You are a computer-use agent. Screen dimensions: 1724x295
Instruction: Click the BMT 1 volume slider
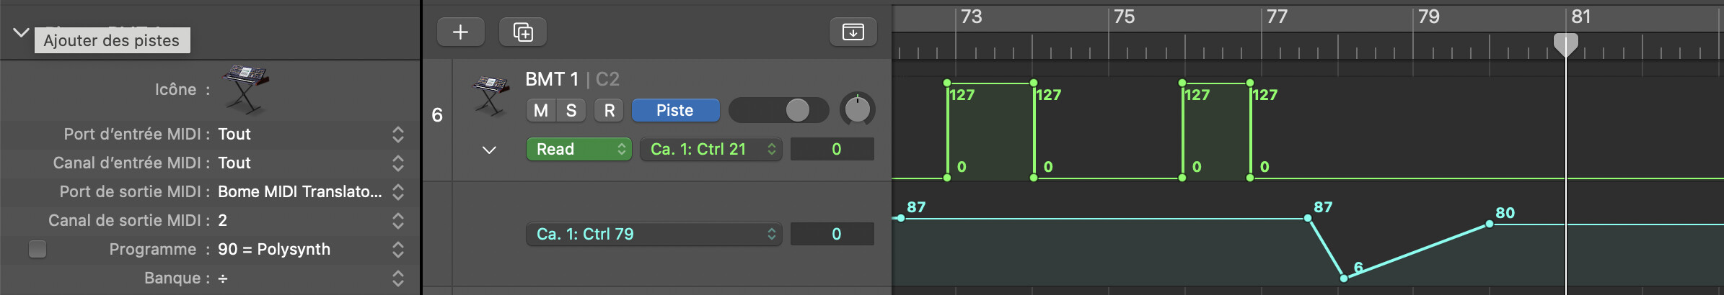779,110
